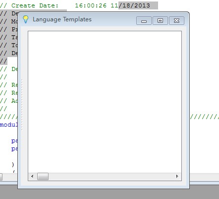Click the left arrow of templates scrollbar

click(x=32, y=176)
